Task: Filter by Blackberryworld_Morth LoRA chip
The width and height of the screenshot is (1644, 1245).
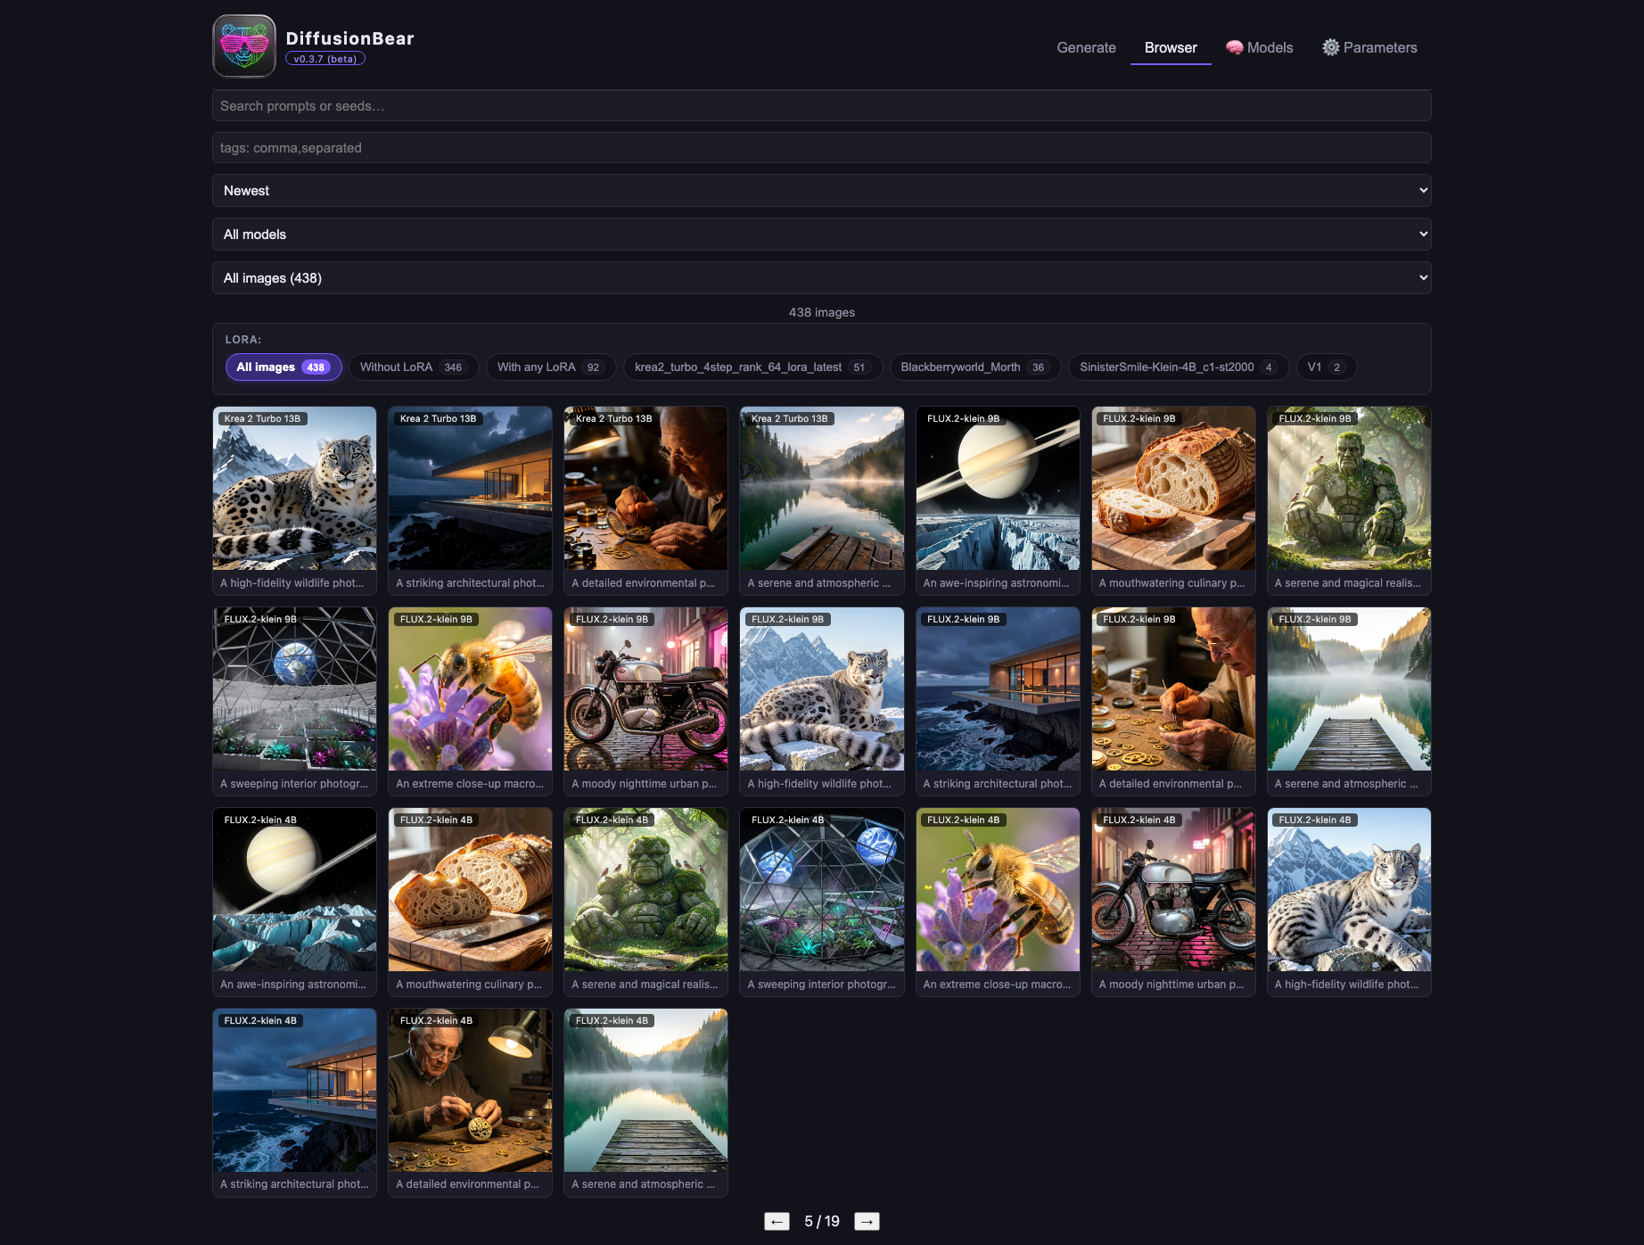Action: (x=975, y=367)
